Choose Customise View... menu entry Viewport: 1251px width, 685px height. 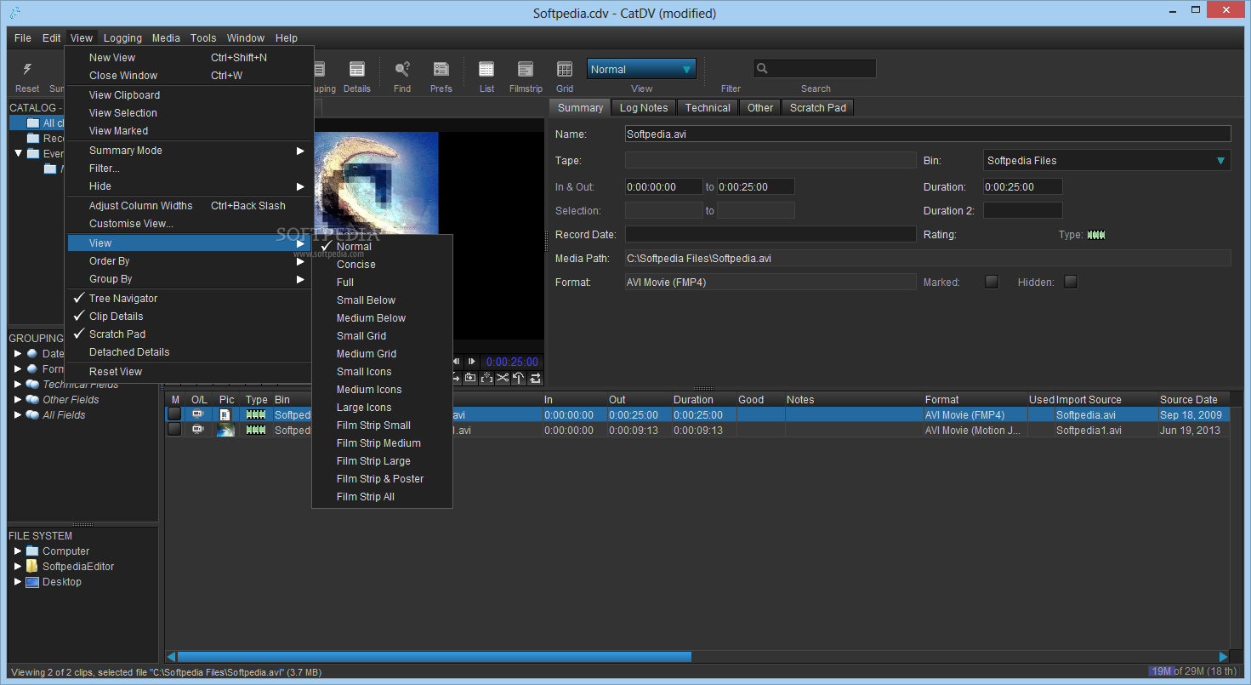tap(190, 224)
